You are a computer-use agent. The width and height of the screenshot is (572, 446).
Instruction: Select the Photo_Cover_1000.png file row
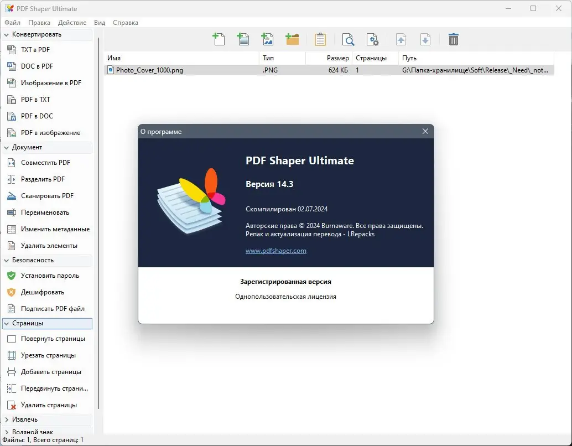point(329,70)
